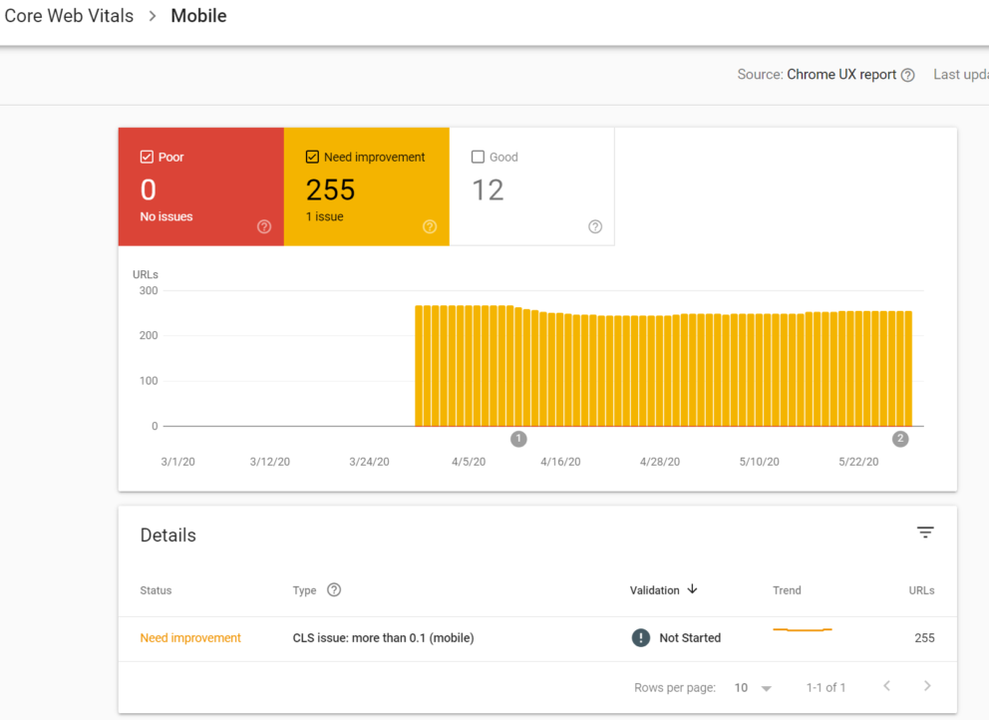The height and width of the screenshot is (720, 989).
Task: Click a yellow bar in the URLs chart
Action: [648, 369]
